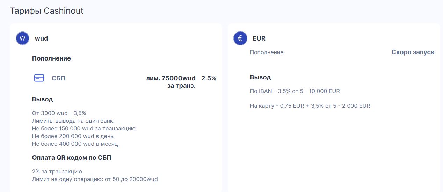Screen dimensions: 443x192
Task: Click the wud currency name
Action: coord(41,38)
